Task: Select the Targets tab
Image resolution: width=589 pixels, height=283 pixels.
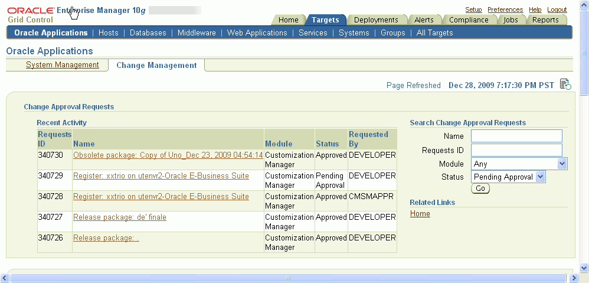Action: [325, 20]
